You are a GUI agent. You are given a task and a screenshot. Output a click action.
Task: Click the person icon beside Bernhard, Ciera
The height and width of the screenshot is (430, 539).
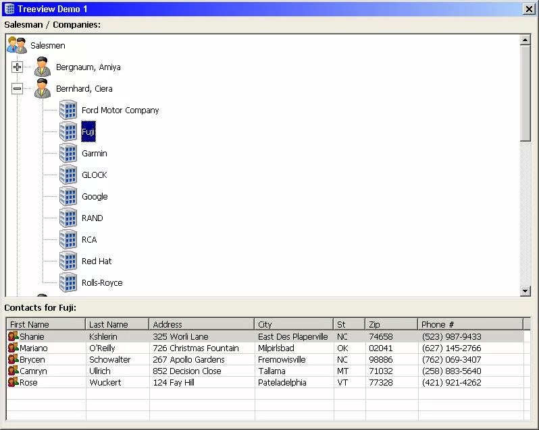coord(43,88)
